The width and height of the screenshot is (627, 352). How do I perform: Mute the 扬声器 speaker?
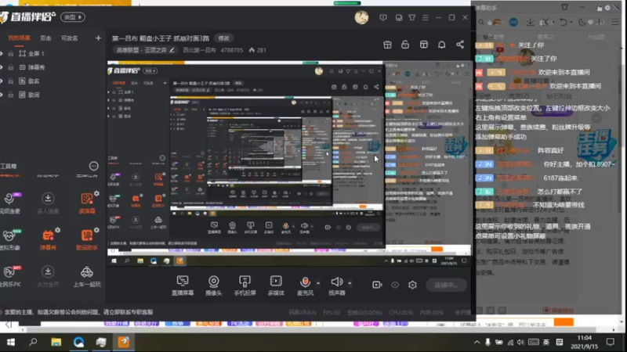(x=337, y=286)
